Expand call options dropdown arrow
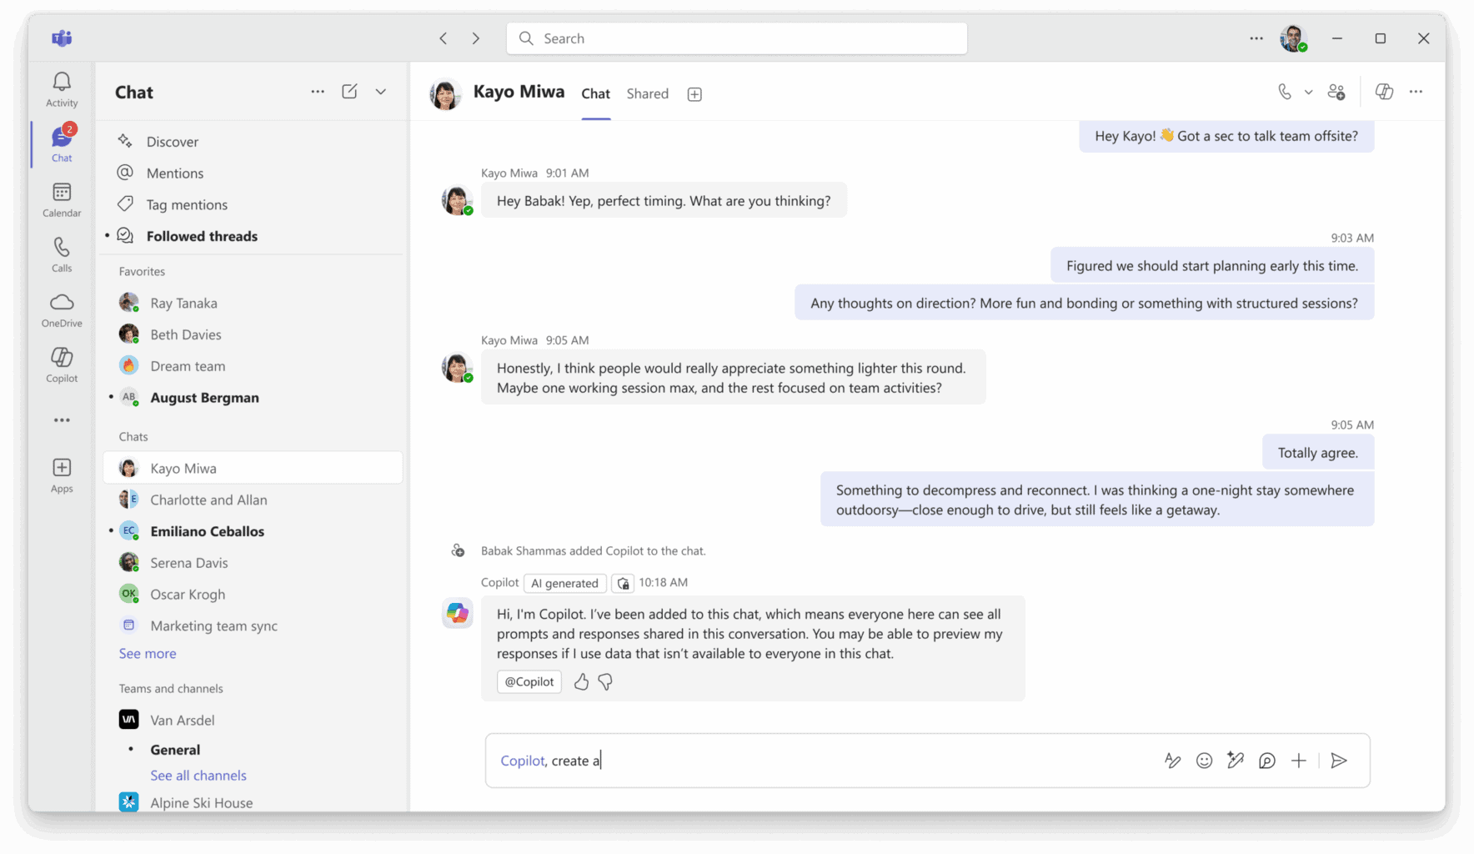The width and height of the screenshot is (1474, 854). [1309, 93]
